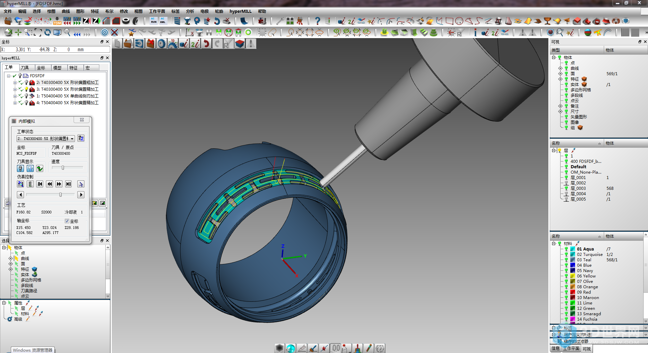The height and width of the screenshot is (353, 648).
Task: Toggle visibility of 曲线 in the 可视 panel
Action: click(x=566, y=68)
